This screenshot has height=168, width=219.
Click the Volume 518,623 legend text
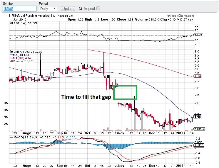pos(23,61)
